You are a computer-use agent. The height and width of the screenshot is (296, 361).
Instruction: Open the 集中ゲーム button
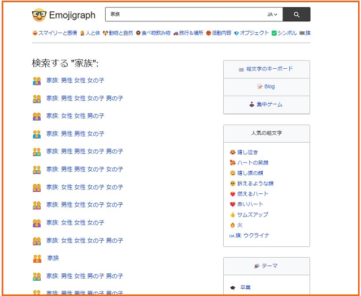tap(266, 104)
